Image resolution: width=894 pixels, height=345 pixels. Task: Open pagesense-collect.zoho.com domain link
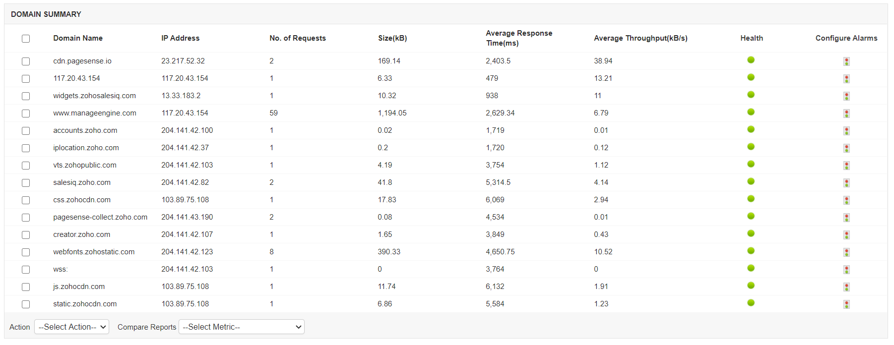pyautogui.click(x=100, y=217)
